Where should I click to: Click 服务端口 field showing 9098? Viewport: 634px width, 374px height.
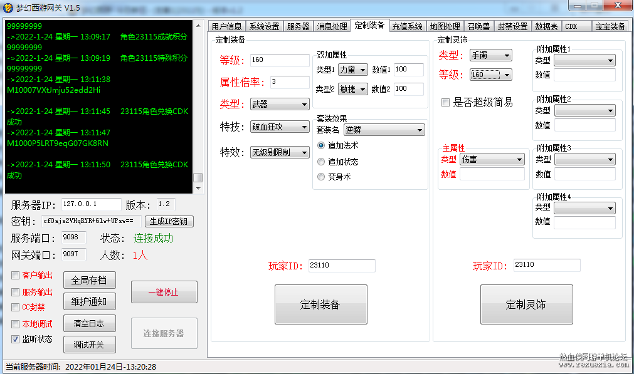click(x=73, y=237)
